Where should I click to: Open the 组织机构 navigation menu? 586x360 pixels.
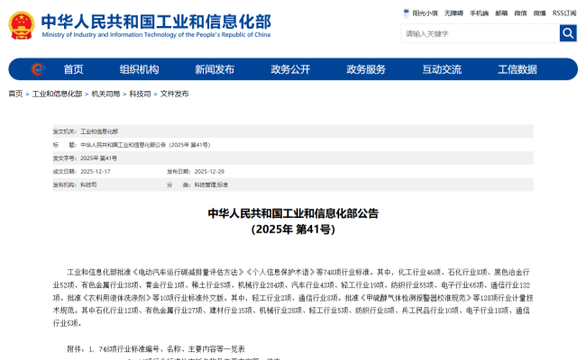[139, 69]
